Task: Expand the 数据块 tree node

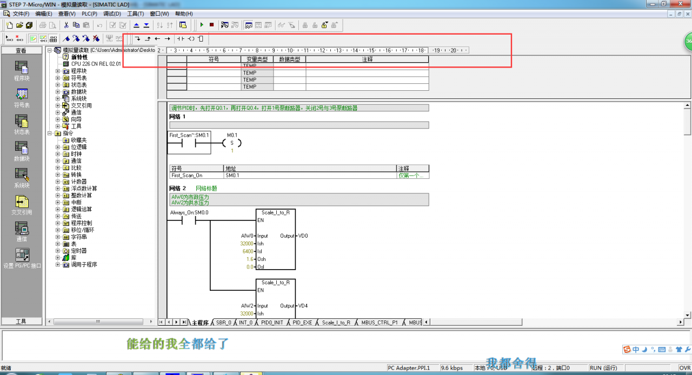Action: pos(58,92)
